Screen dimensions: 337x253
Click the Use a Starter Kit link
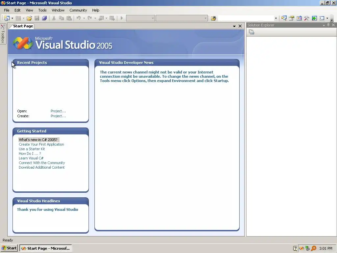32,149
